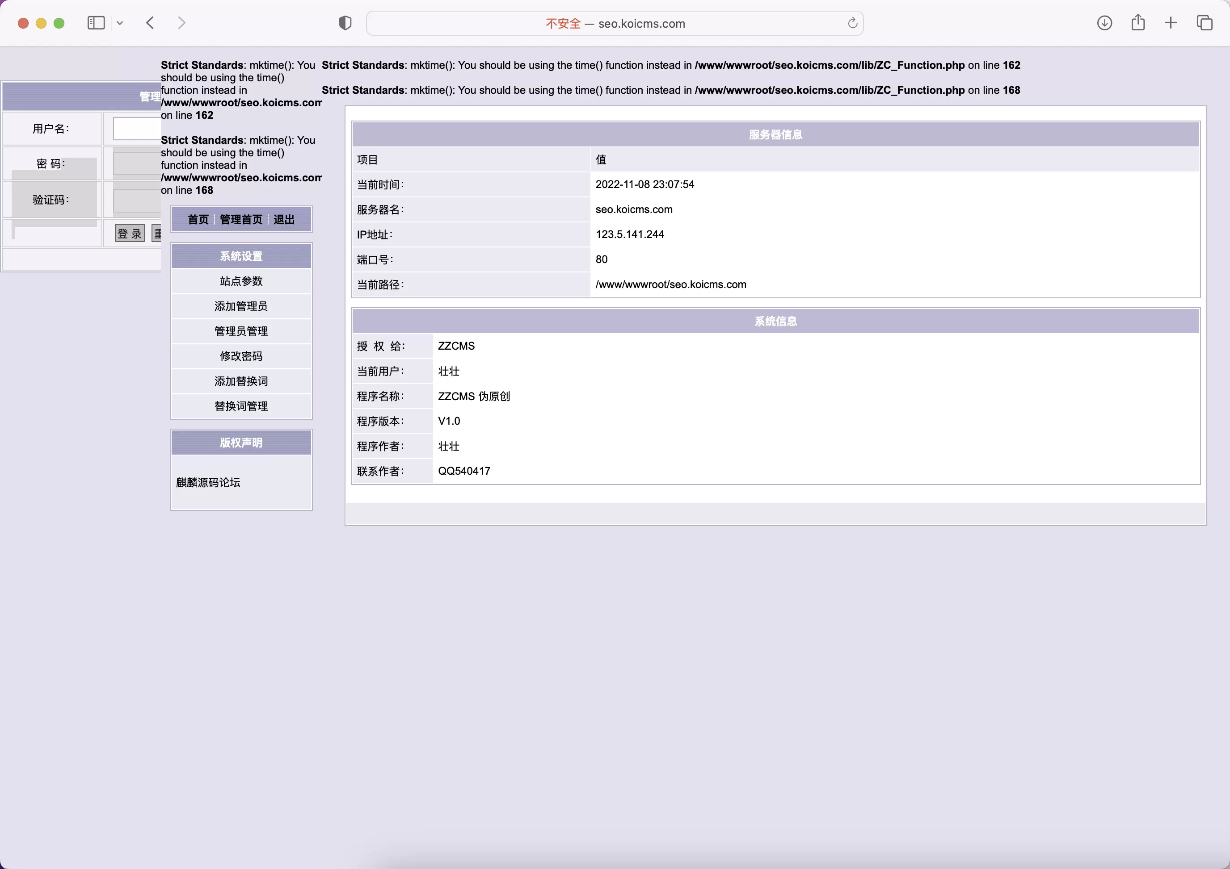
Task: Click the 服务器信息 table header
Action: tap(775, 134)
